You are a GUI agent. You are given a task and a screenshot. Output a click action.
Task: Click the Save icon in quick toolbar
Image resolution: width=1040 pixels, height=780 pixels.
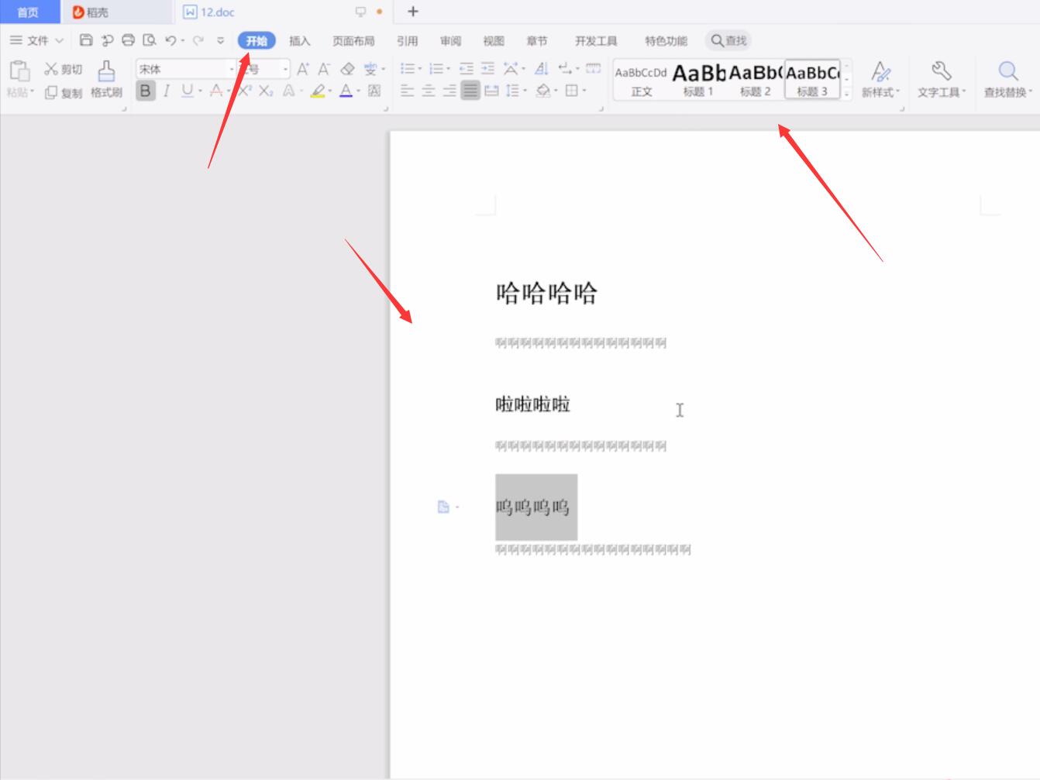pos(86,40)
